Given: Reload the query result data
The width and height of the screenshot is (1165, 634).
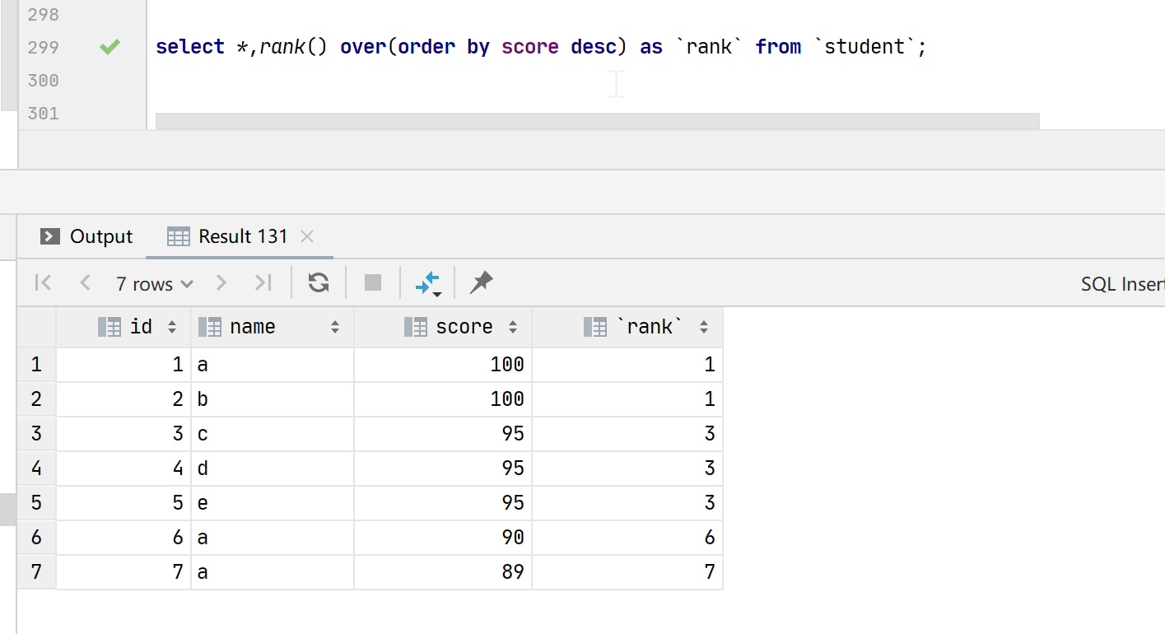Looking at the screenshot, I should pos(319,283).
